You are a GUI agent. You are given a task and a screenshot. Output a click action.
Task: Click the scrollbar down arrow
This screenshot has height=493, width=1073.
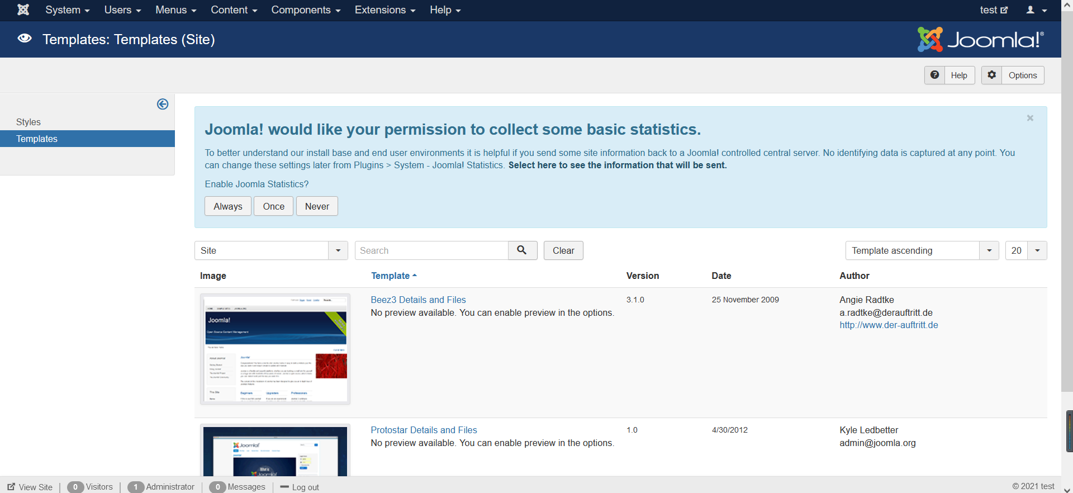pos(1067,489)
